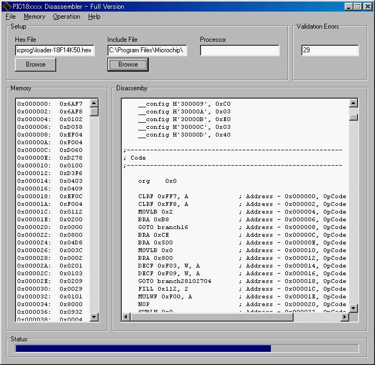This screenshot has height=365, width=375.
Task: Click the __config H'30000B', 0xE0 line
Action: pos(184,119)
